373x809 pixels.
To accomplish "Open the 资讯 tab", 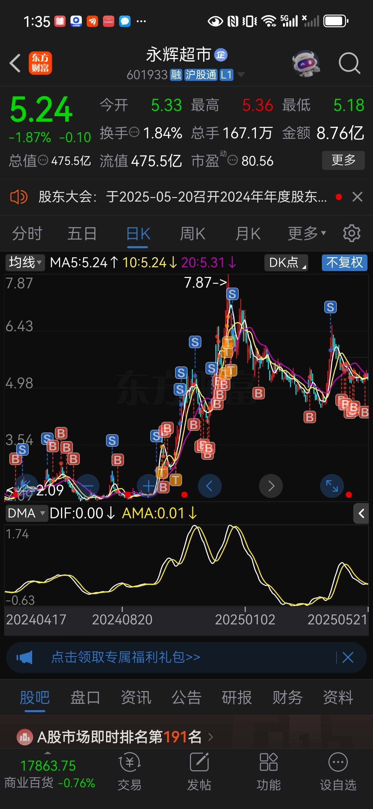I will tap(136, 697).
